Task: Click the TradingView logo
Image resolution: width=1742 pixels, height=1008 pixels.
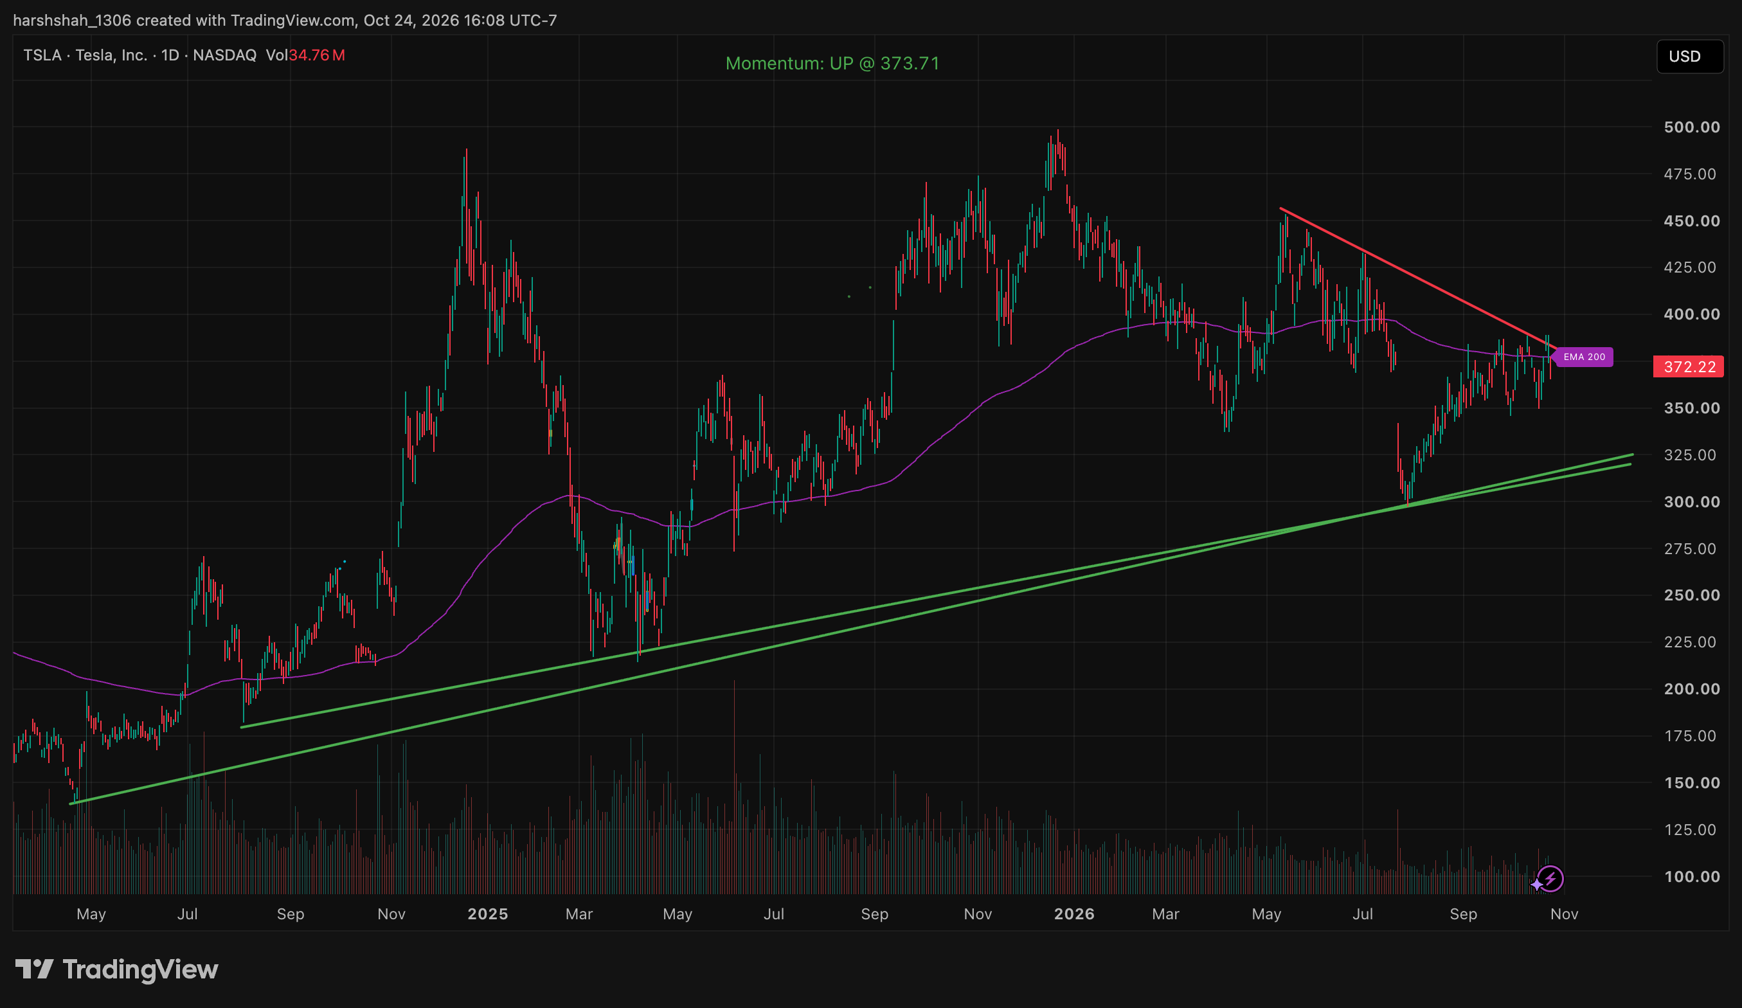Action: coord(117,969)
